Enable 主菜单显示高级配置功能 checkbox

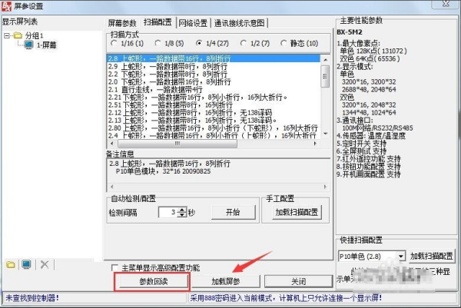(x=114, y=268)
